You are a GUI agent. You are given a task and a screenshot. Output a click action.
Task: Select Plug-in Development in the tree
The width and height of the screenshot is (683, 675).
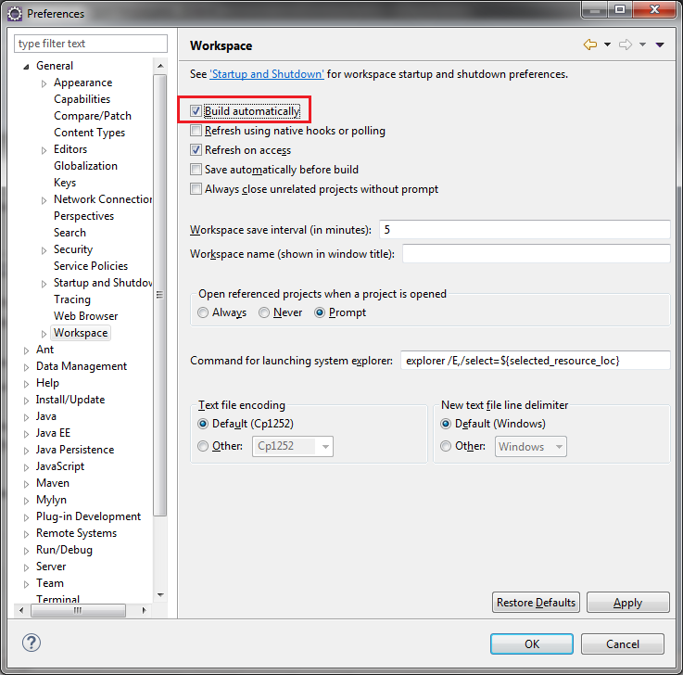(x=88, y=516)
